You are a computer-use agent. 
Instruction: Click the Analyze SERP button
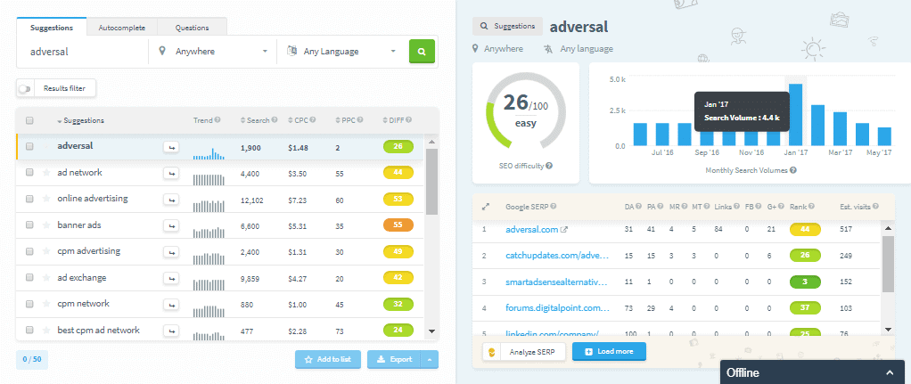pos(524,351)
